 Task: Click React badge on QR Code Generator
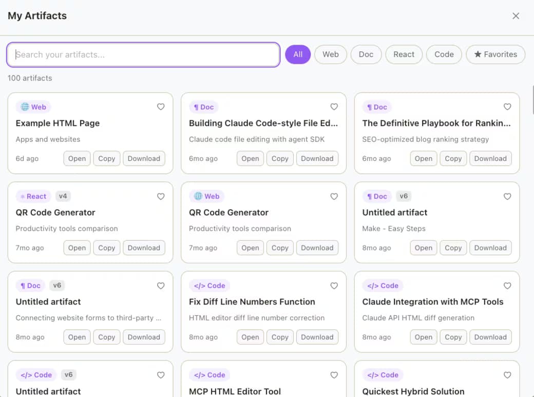point(33,196)
